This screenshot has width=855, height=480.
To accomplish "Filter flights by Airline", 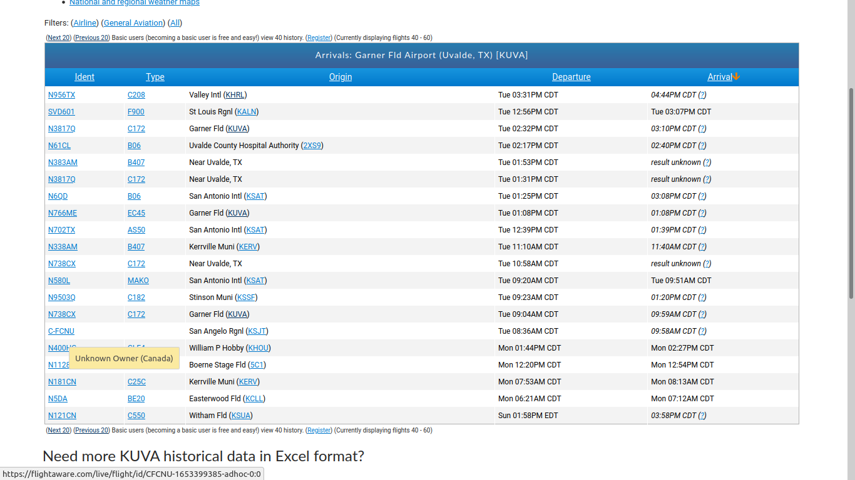I will click(x=85, y=23).
